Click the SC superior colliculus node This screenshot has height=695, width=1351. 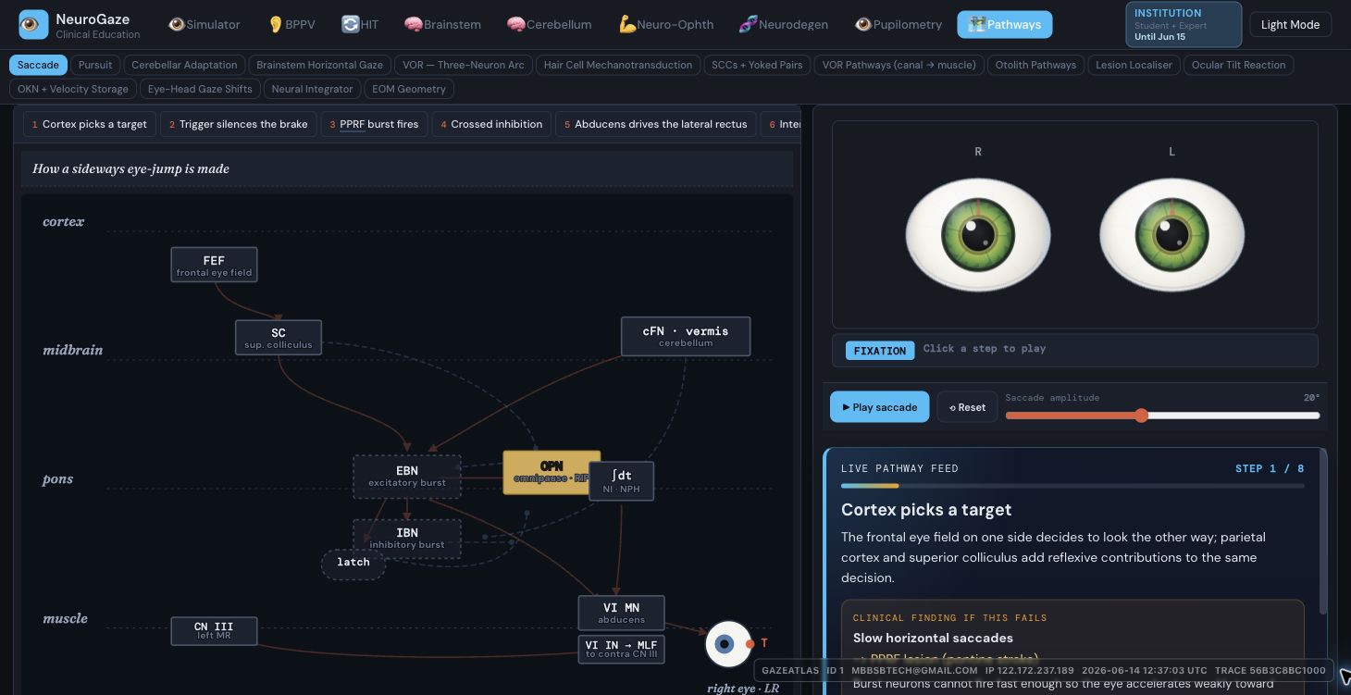point(279,337)
